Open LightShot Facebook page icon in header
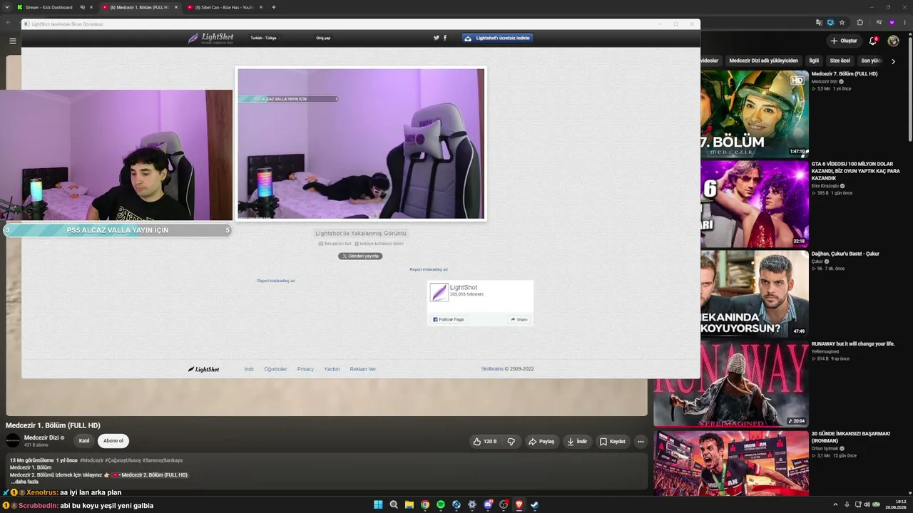913x513 pixels. 445,38
